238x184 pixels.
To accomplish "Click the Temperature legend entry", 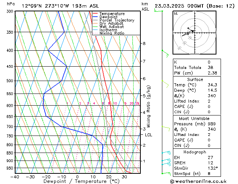I will coord(109,14).
